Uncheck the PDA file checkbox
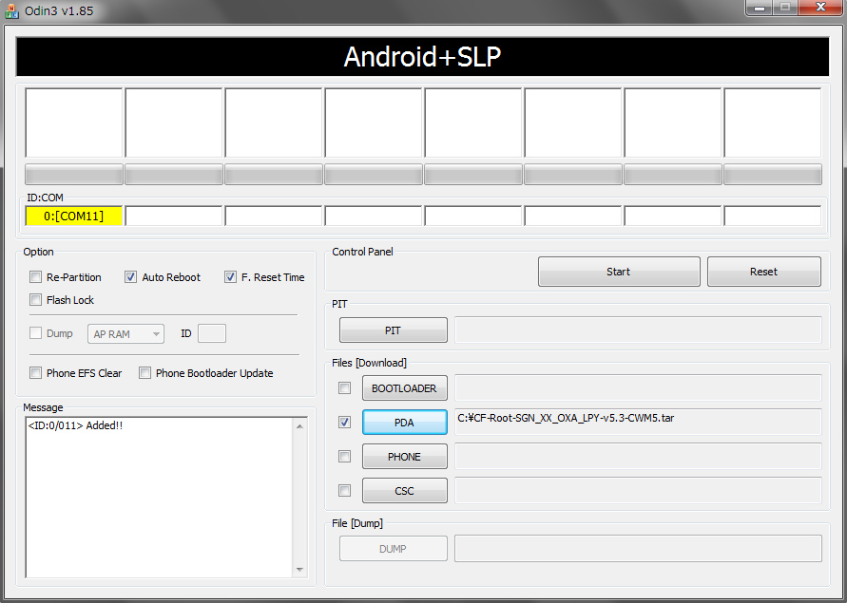Screen dimensions: 847x603 (344, 423)
